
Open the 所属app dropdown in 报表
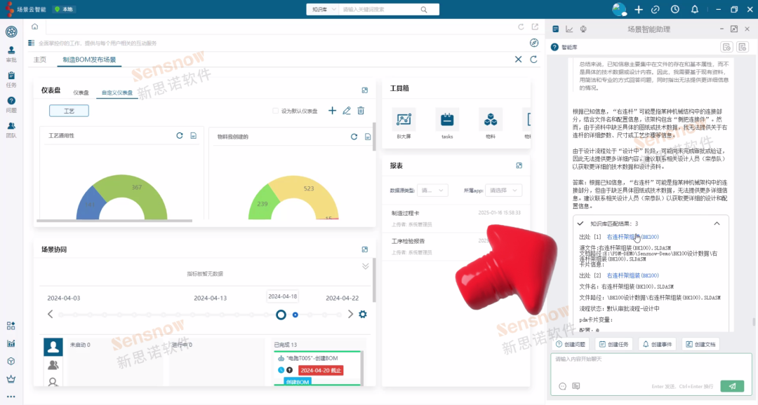pos(505,190)
